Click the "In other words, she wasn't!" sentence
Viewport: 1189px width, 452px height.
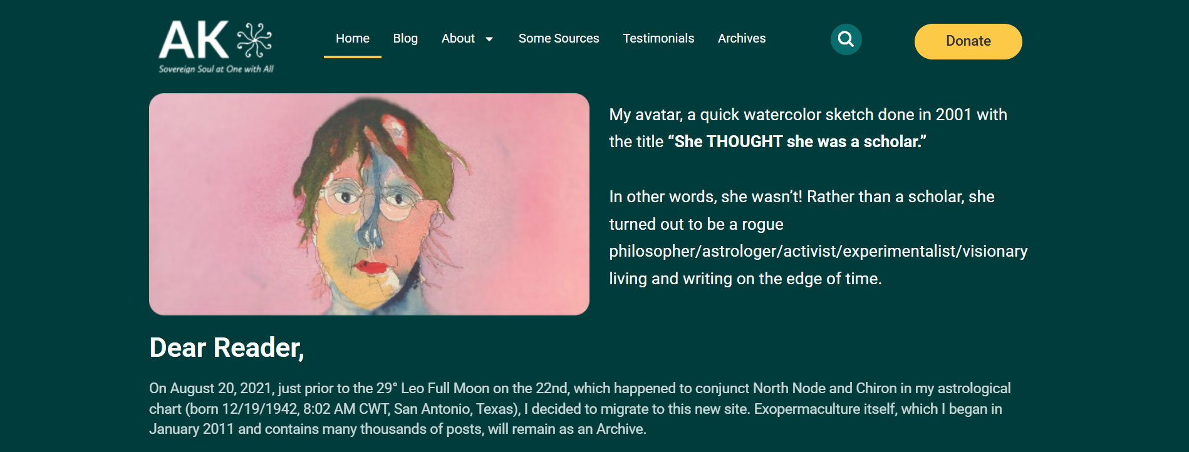coord(705,197)
